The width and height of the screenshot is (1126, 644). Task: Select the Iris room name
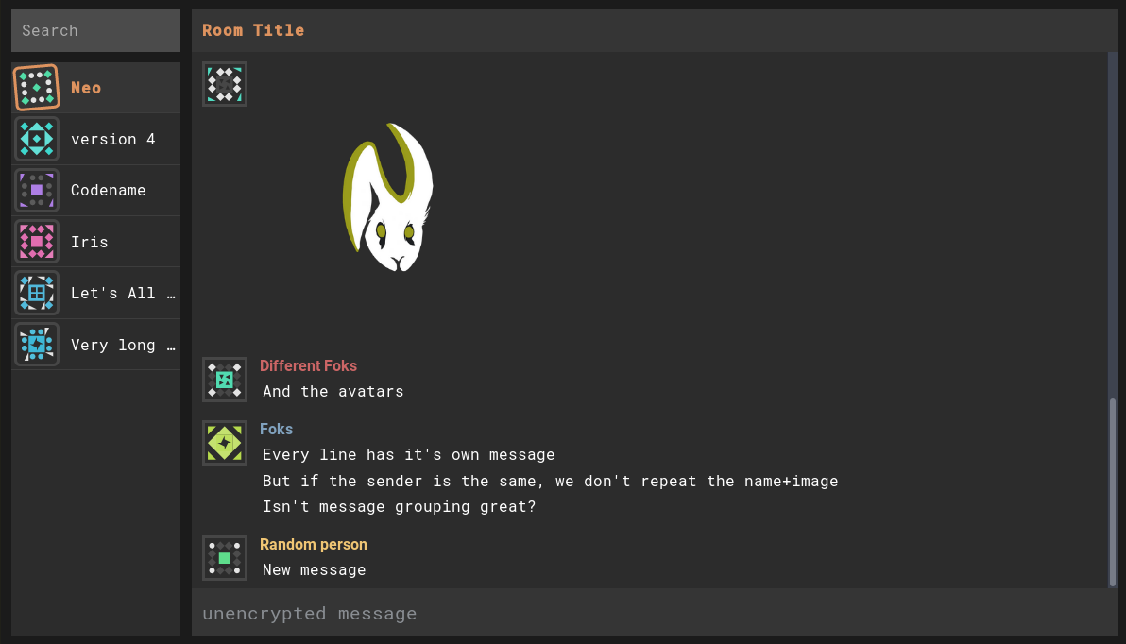[90, 242]
